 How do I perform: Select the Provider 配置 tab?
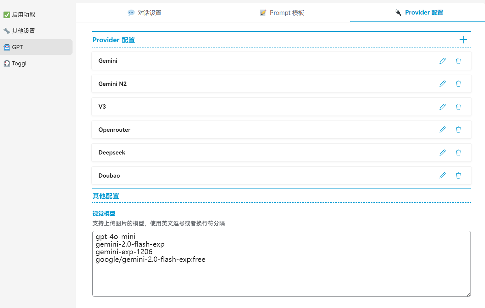tap(419, 13)
